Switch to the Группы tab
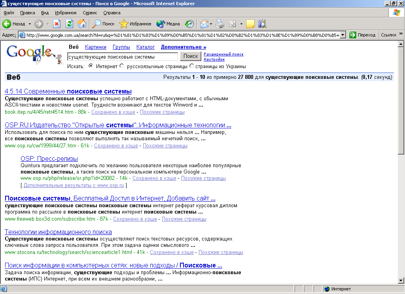Image resolution: width=405 pixels, height=294 pixels. coord(121,47)
